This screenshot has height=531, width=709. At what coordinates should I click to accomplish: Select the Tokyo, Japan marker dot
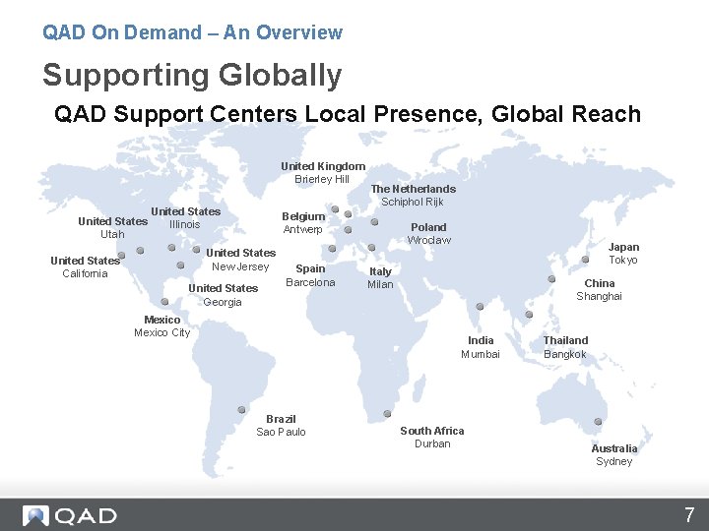tap(585, 260)
